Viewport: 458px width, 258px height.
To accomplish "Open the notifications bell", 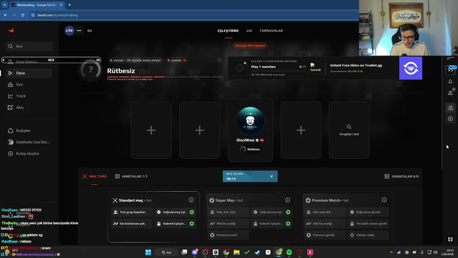I will click(x=450, y=82).
